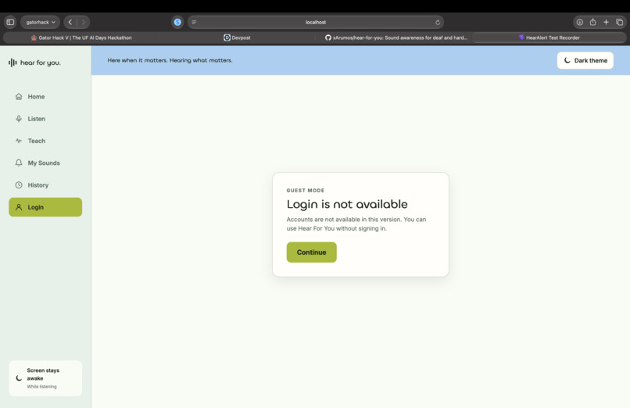Click the Login is not available heading

[x=347, y=204]
